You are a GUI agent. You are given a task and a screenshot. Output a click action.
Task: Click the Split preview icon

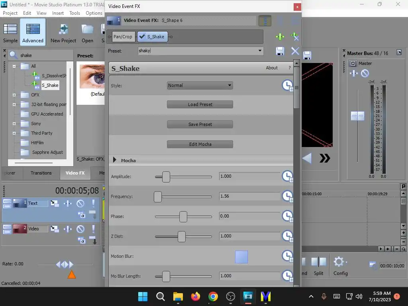[318, 262]
